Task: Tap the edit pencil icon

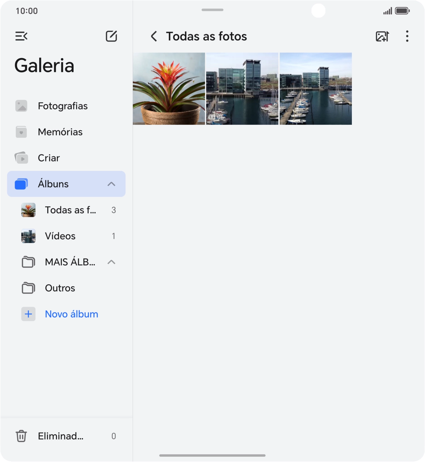Action: pyautogui.click(x=111, y=36)
